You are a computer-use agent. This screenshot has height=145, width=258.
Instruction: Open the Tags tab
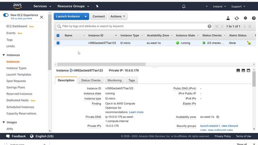[x=131, y=81]
